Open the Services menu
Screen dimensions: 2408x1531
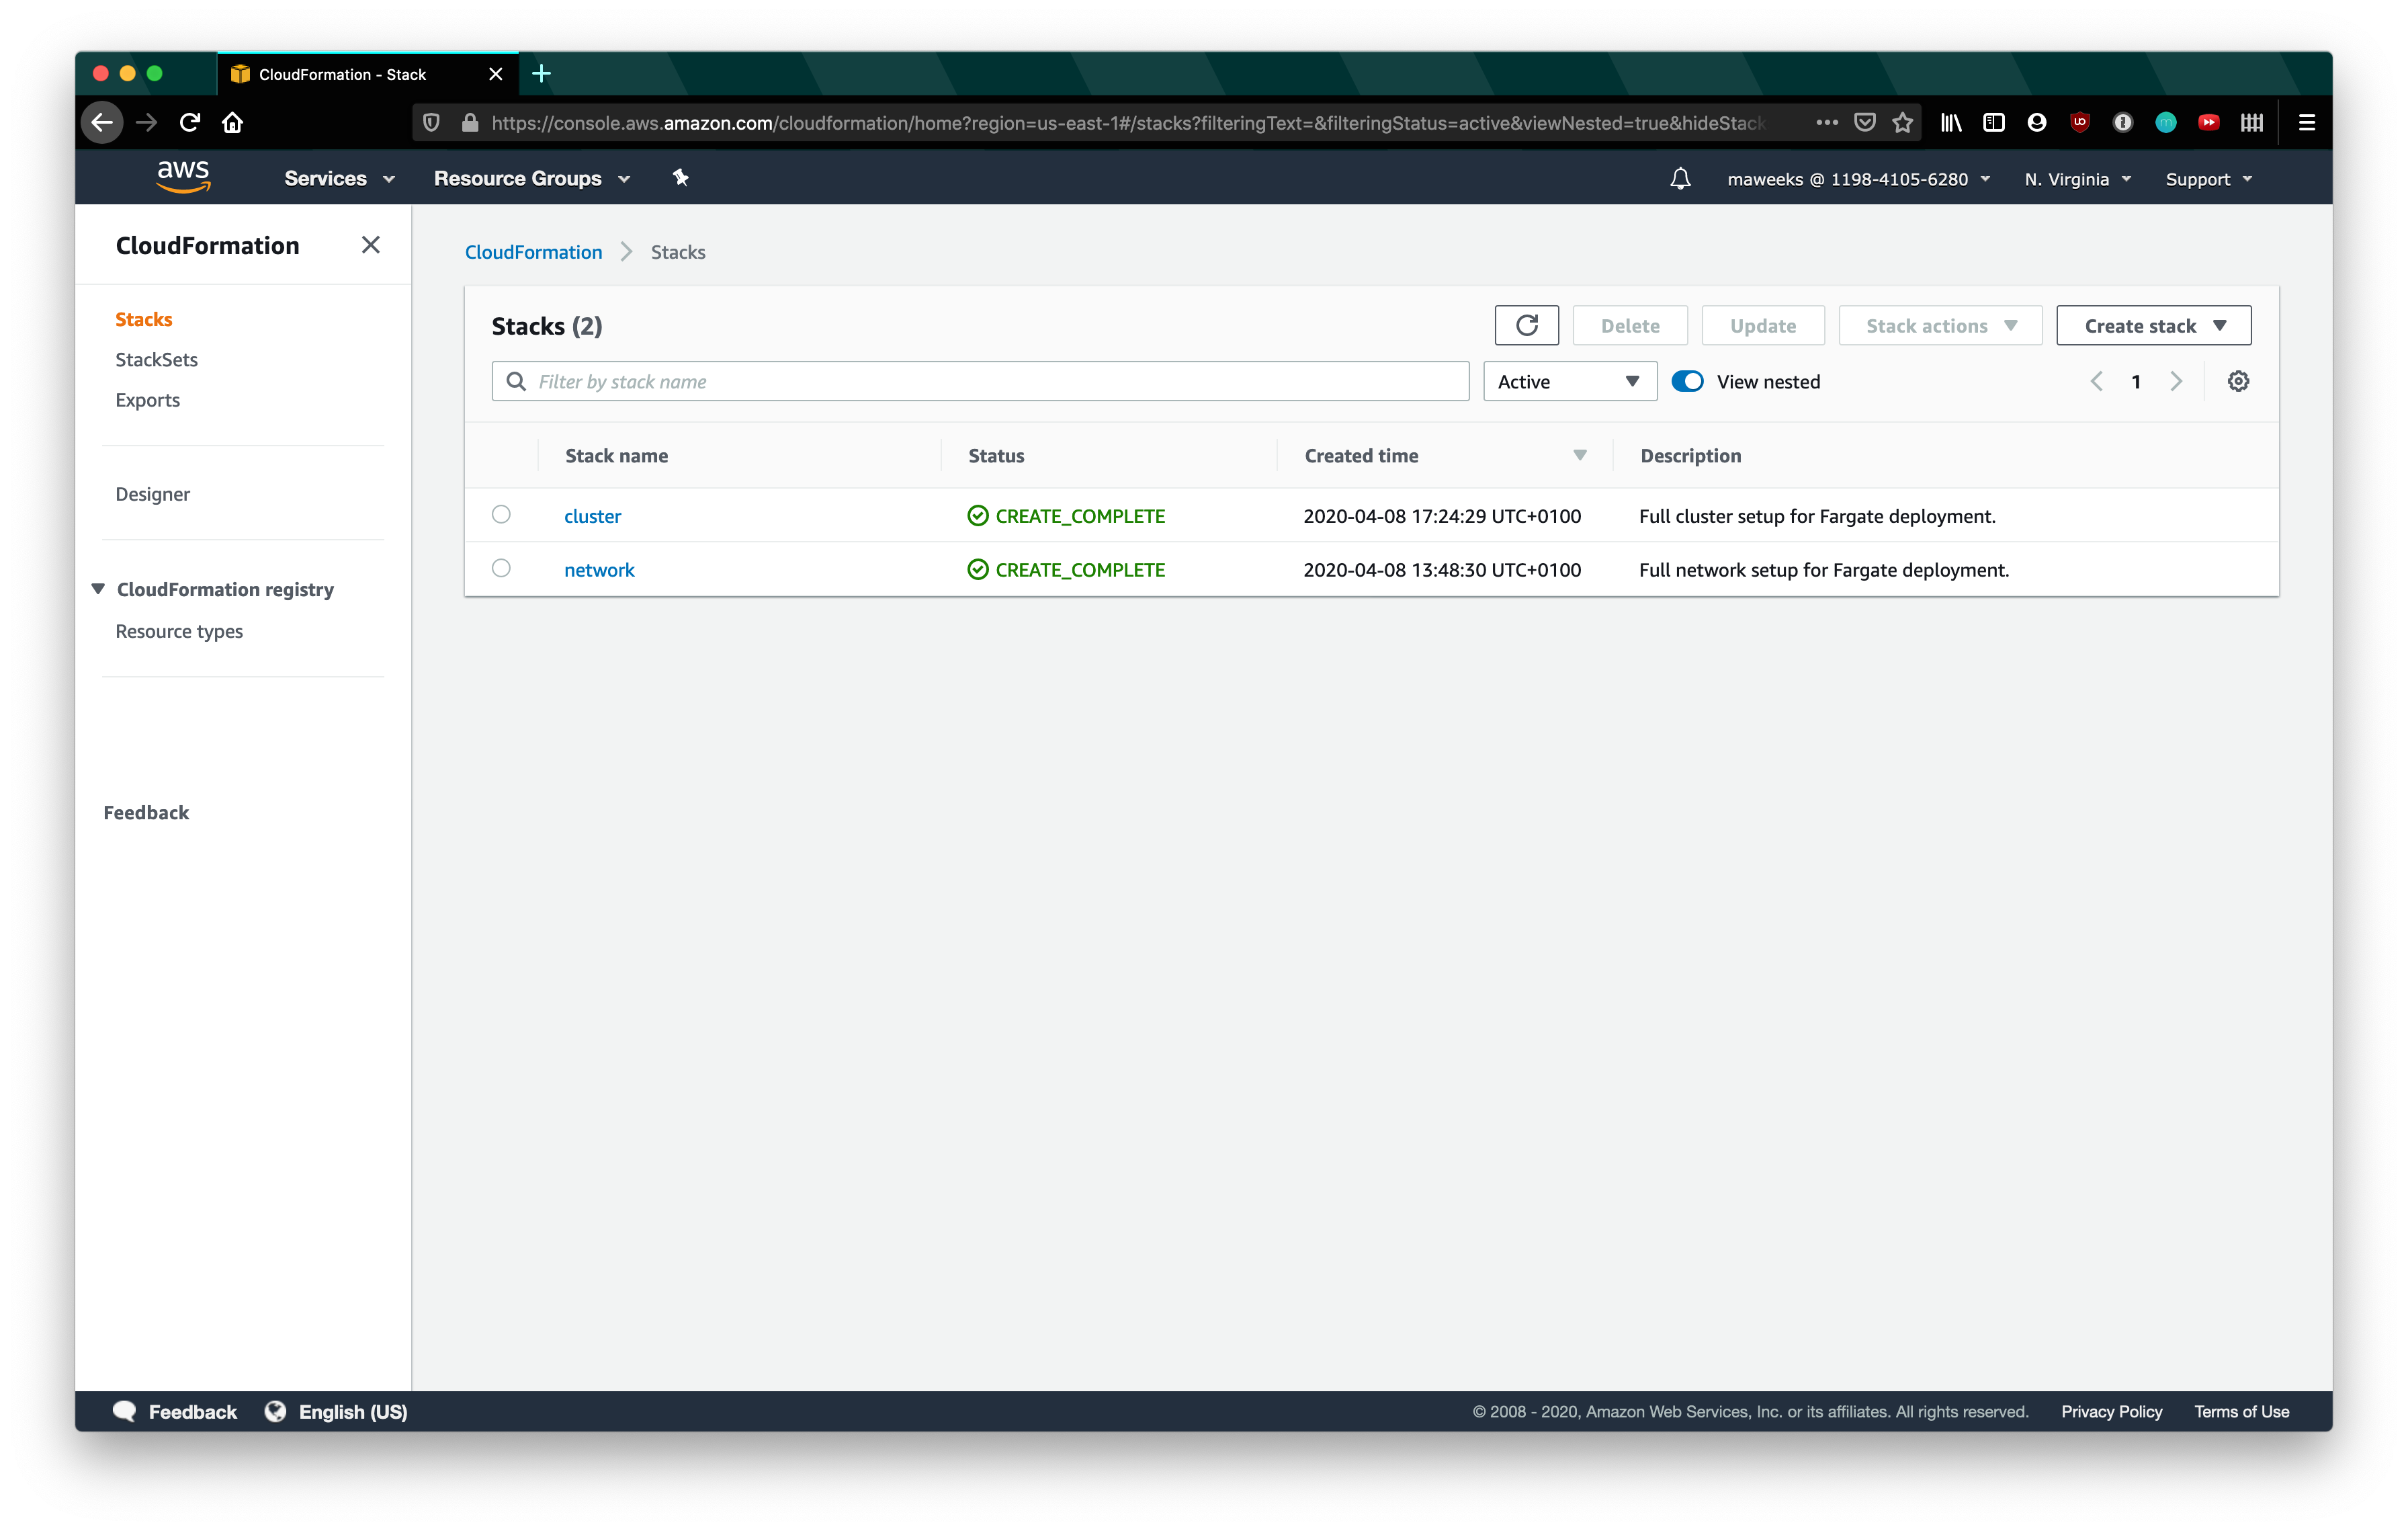(339, 178)
